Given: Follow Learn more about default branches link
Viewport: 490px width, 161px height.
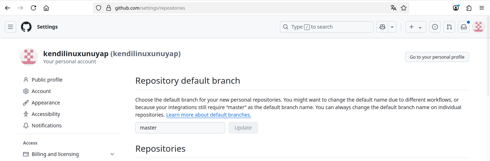Looking at the screenshot, I should (x=208, y=115).
